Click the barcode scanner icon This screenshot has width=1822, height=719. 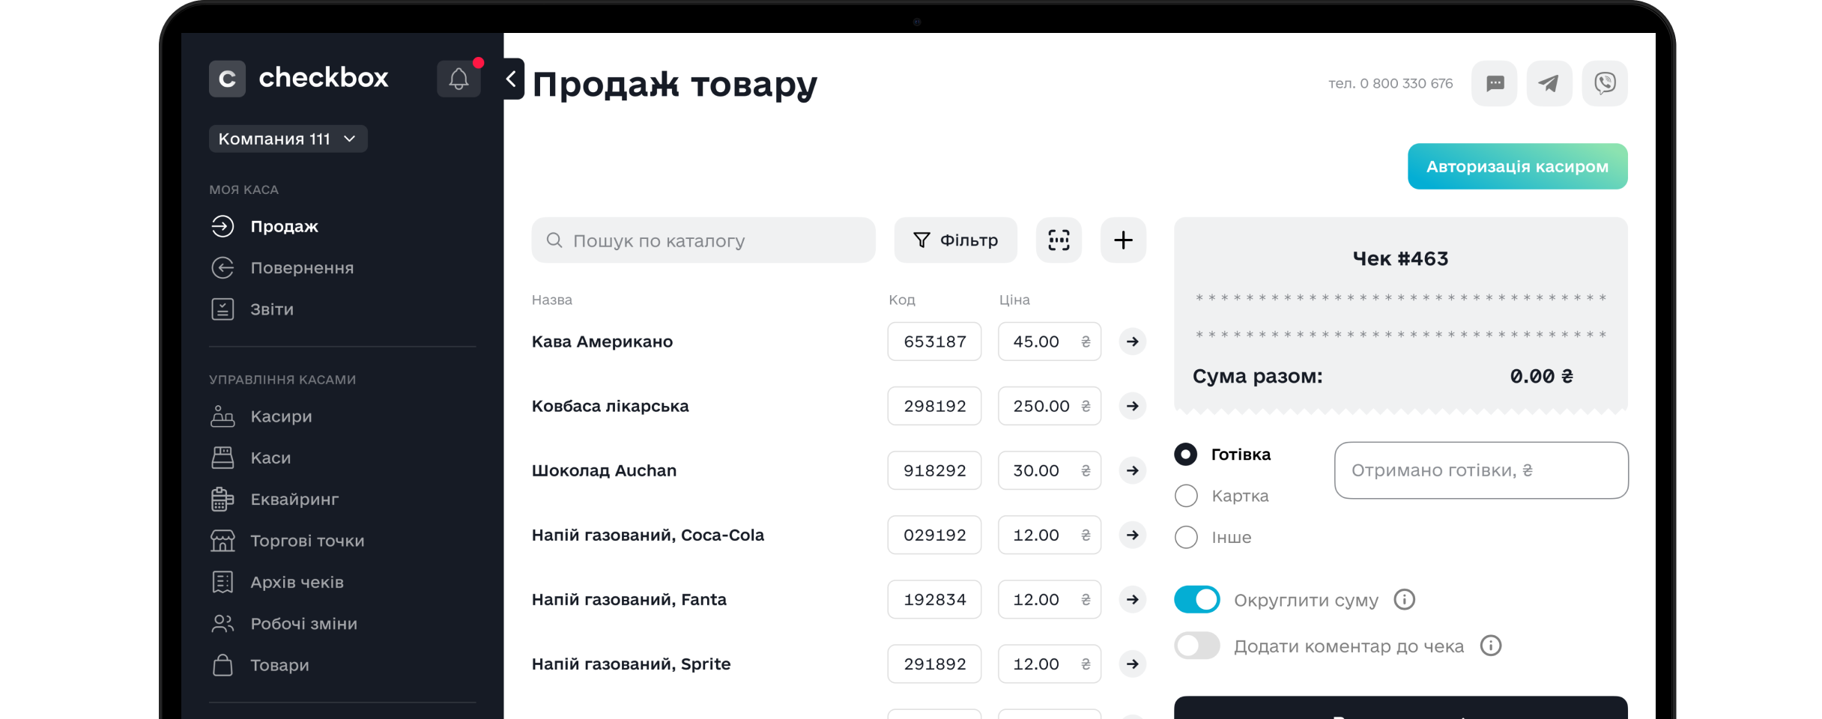[1058, 240]
